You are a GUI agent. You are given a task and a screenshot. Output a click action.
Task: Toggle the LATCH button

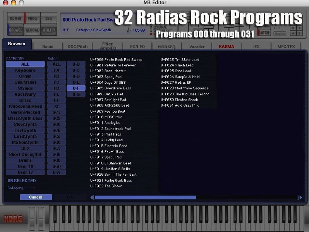264,32
